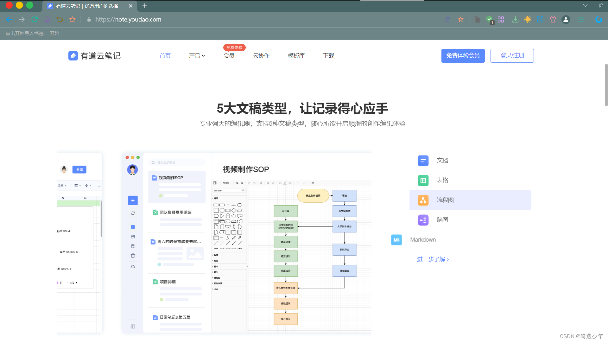The height and width of the screenshot is (342, 608).
Task: Select the 脑图 mind map type
Action: (x=470, y=220)
